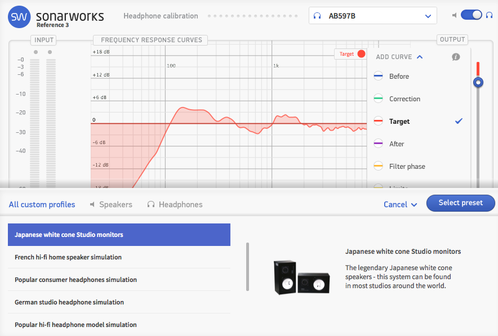This screenshot has height=336, width=498.
Task: Click the yellow Filter phase curve icon
Action: (377, 166)
